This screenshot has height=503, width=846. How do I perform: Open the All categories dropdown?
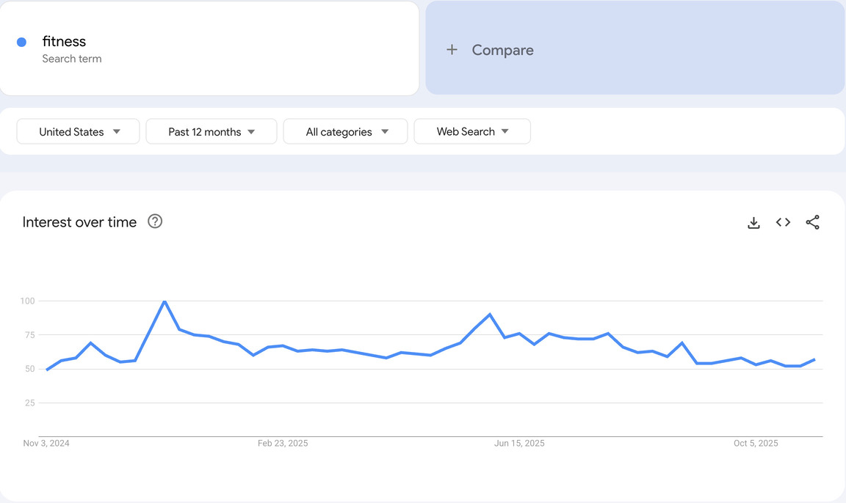345,131
